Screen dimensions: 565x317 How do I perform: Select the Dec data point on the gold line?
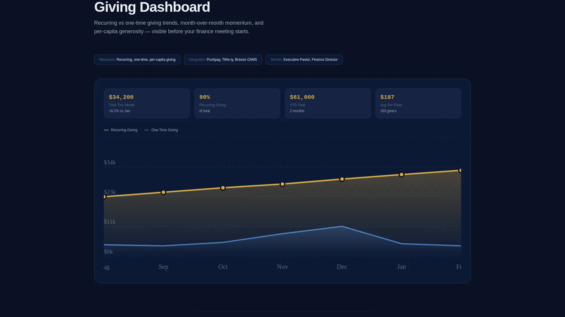point(342,179)
